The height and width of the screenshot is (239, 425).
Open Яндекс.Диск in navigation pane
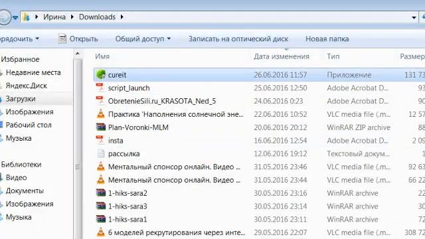[x=27, y=86]
